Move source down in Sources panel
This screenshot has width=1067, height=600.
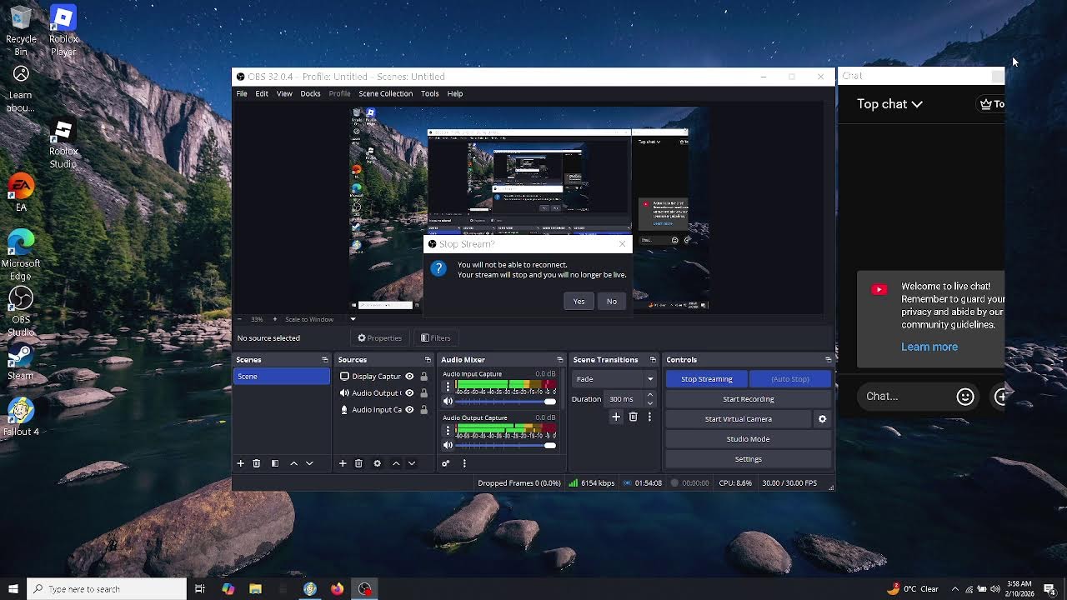[x=412, y=463]
